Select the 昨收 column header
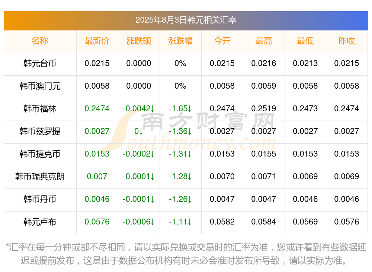The width and height of the screenshot is (372, 272). click(x=347, y=41)
